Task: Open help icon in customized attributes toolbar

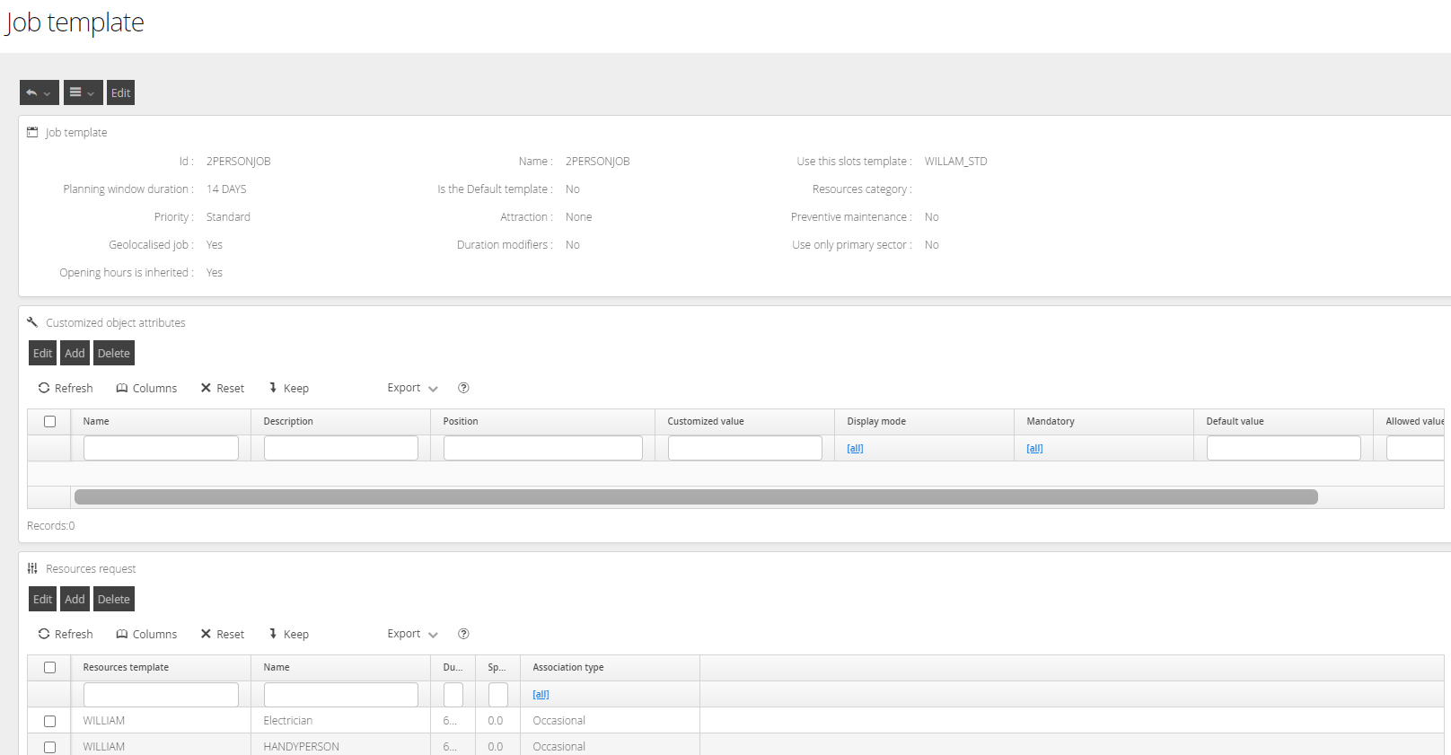Action: point(463,388)
